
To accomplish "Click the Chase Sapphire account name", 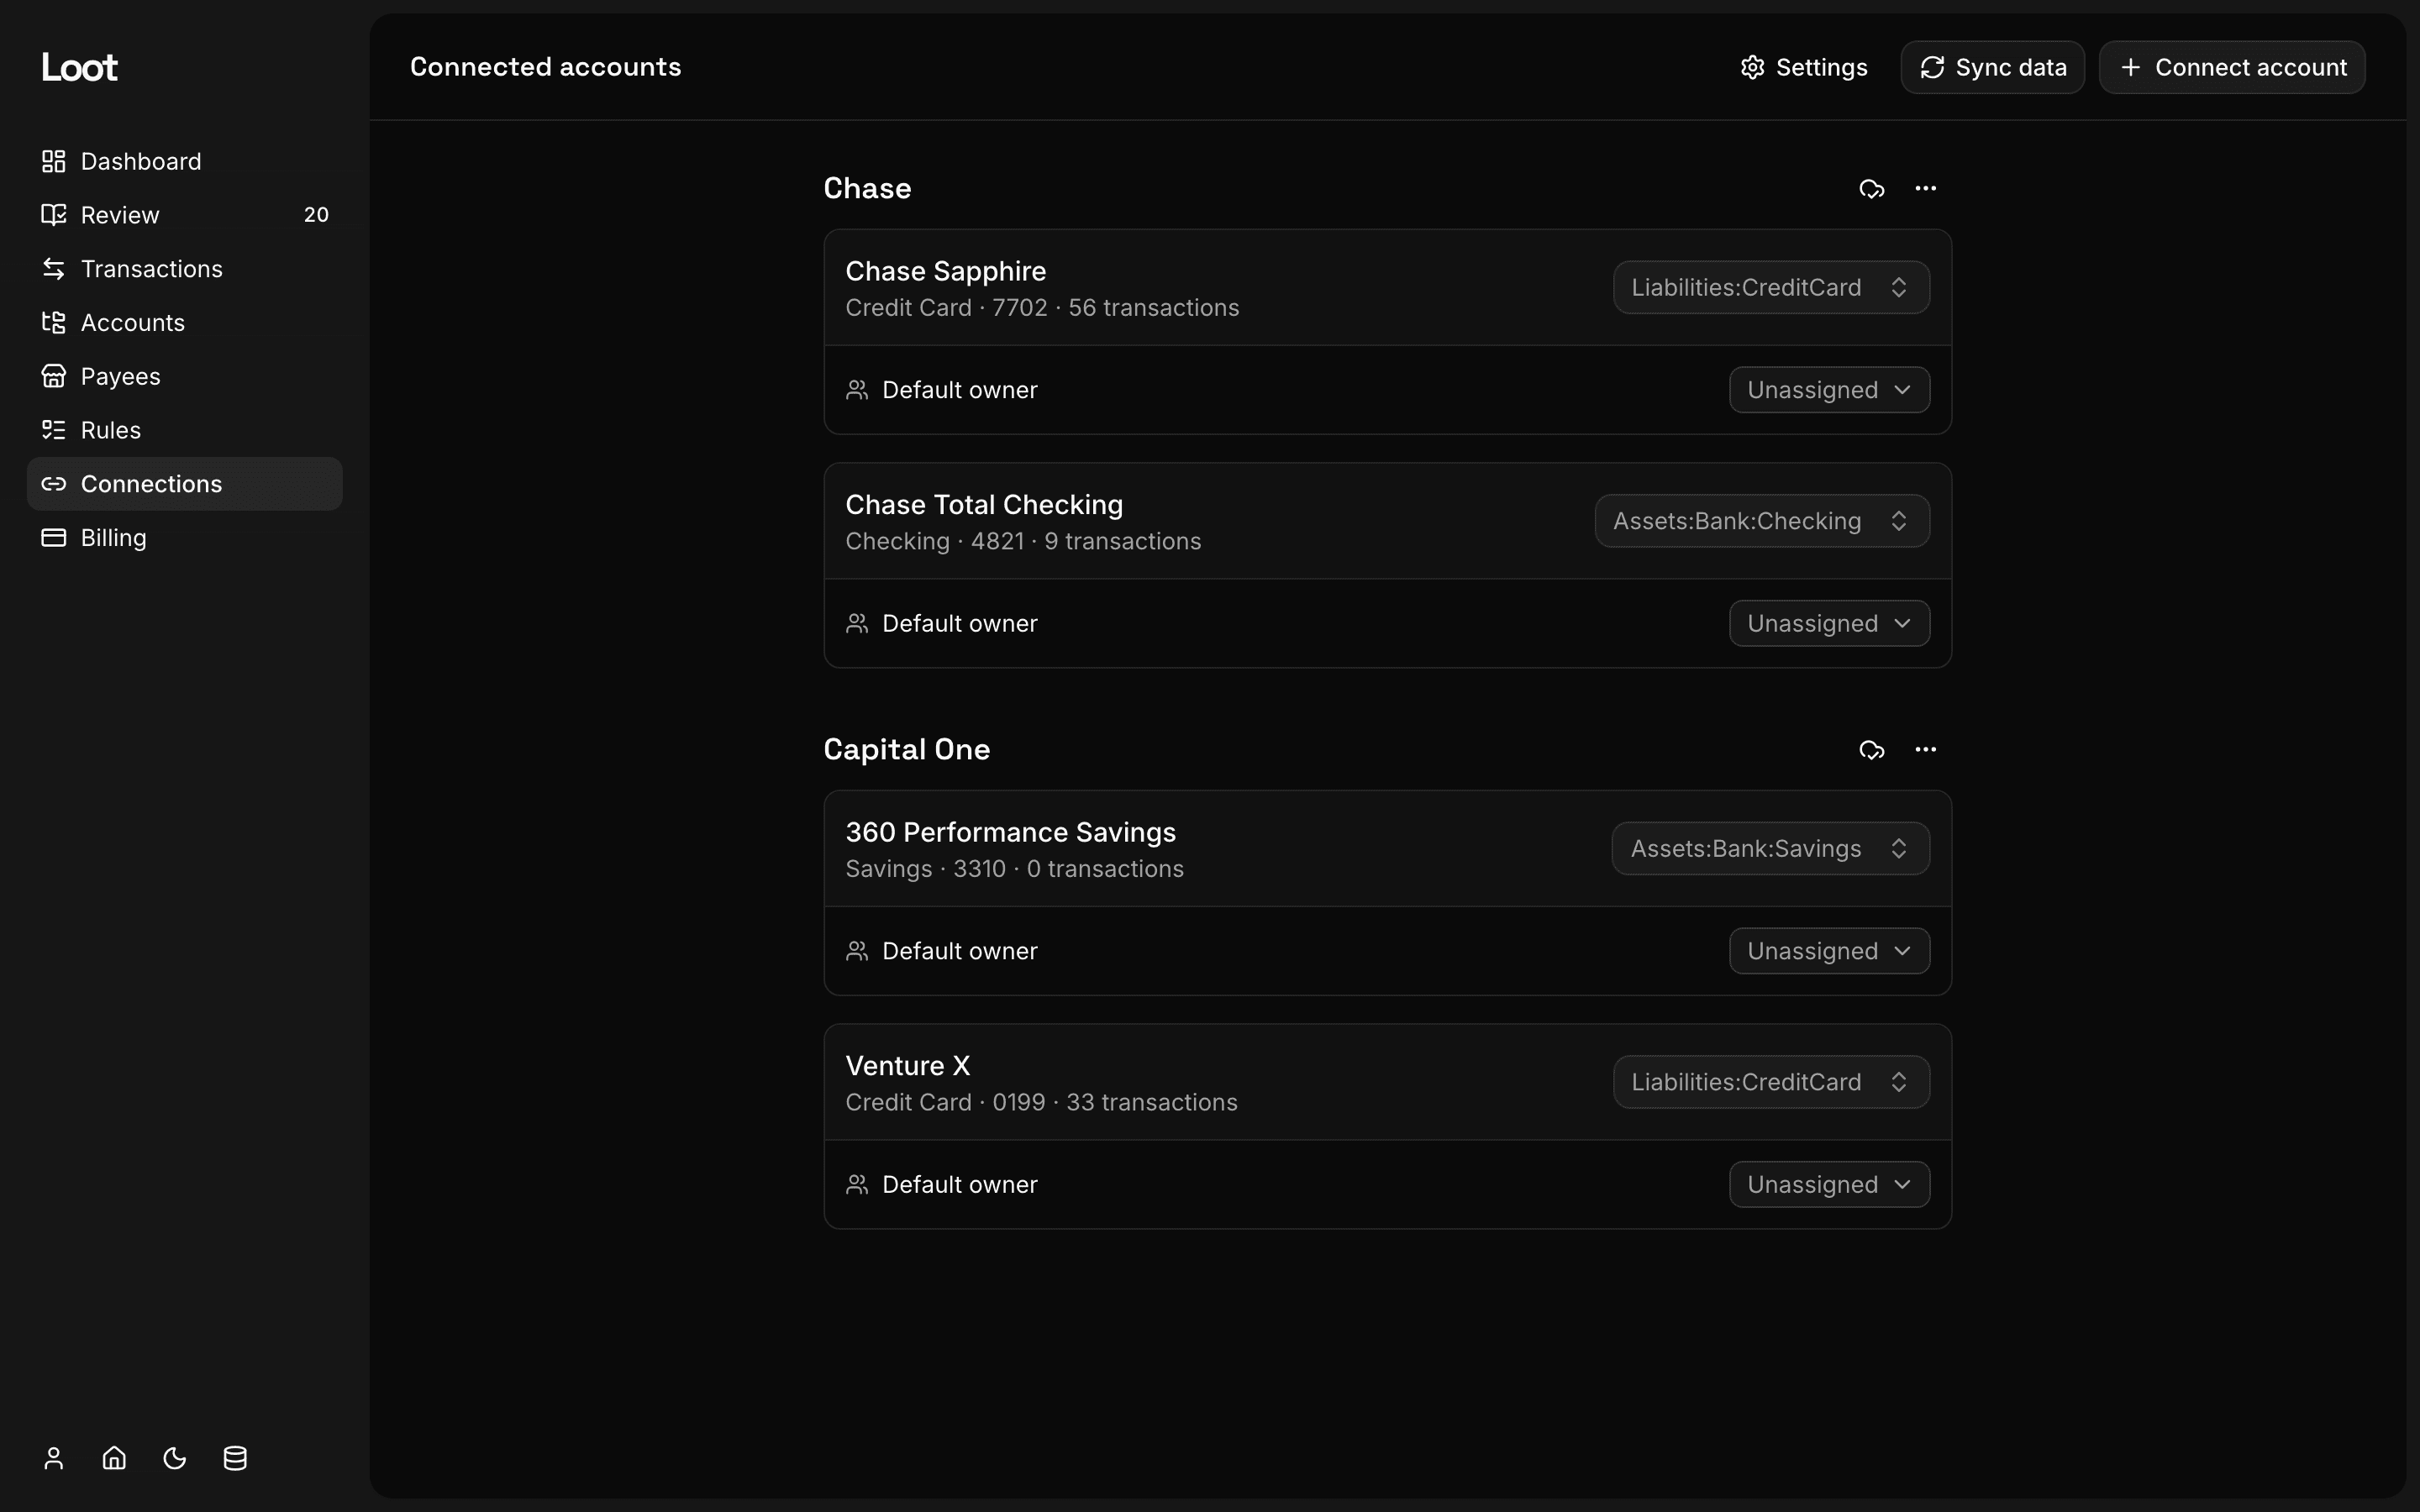I will (945, 271).
